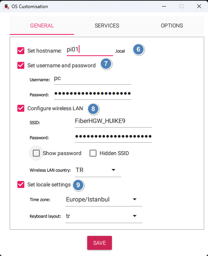Expand the Time zone dropdown
Screen dimensions: 208x256
point(104,200)
